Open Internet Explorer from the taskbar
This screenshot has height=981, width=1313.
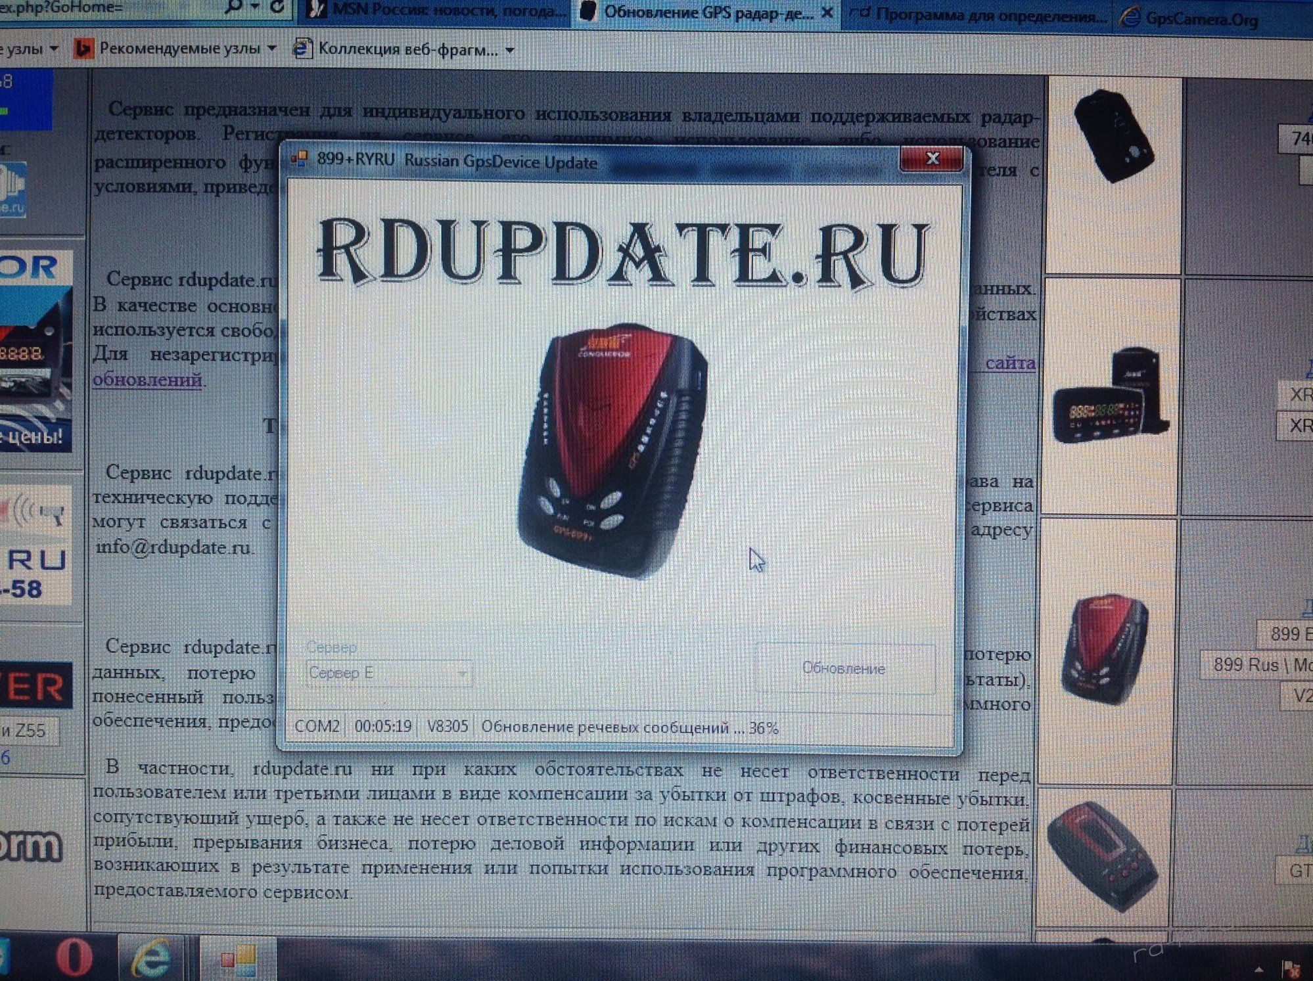tap(151, 958)
